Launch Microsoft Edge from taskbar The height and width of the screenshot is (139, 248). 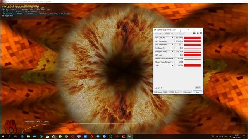(22, 136)
